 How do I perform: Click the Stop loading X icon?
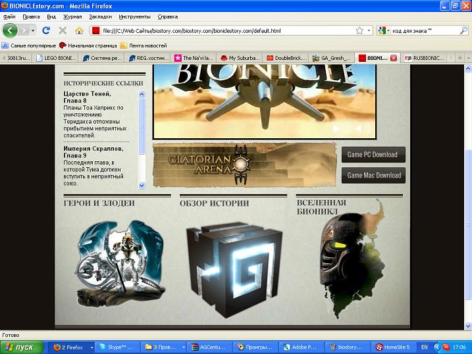[x=63, y=30]
